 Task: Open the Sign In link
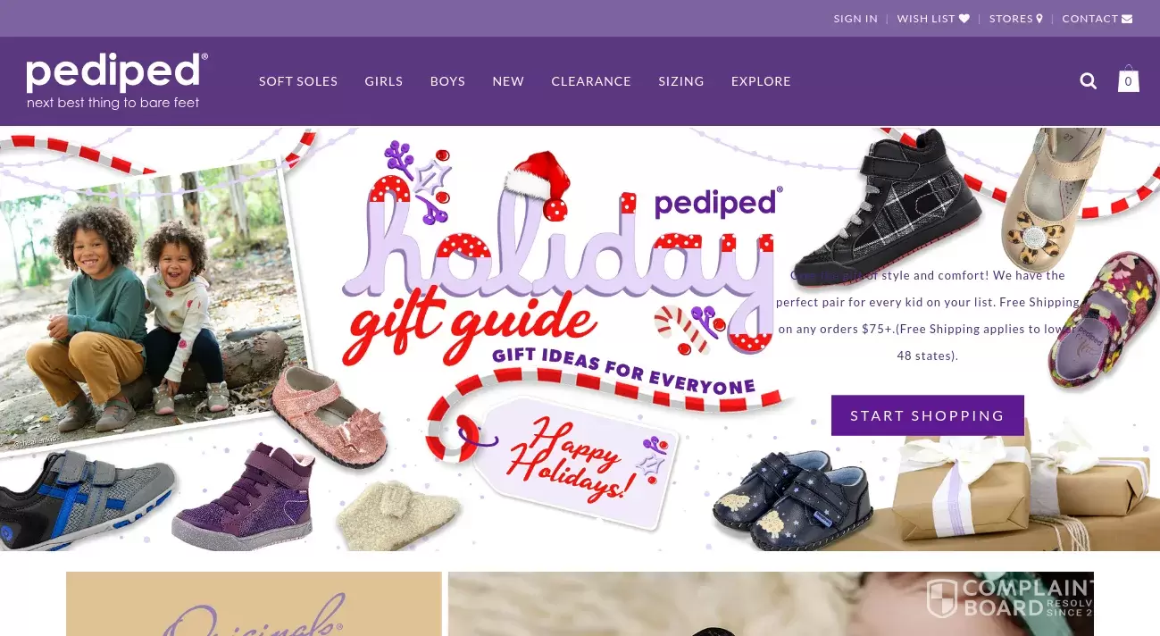tap(855, 19)
